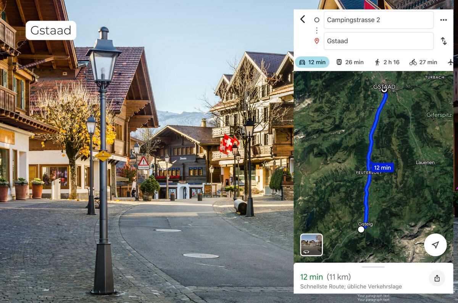Image resolution: width=458 pixels, height=303 pixels.
Task: Choose walking 2 h 16 option
Action: [x=387, y=62]
